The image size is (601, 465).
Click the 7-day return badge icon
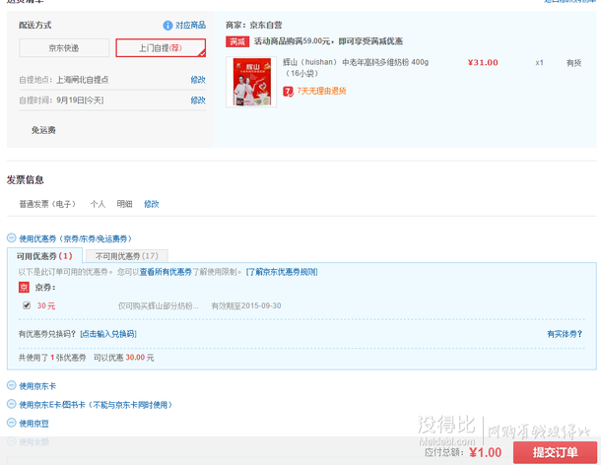[288, 92]
